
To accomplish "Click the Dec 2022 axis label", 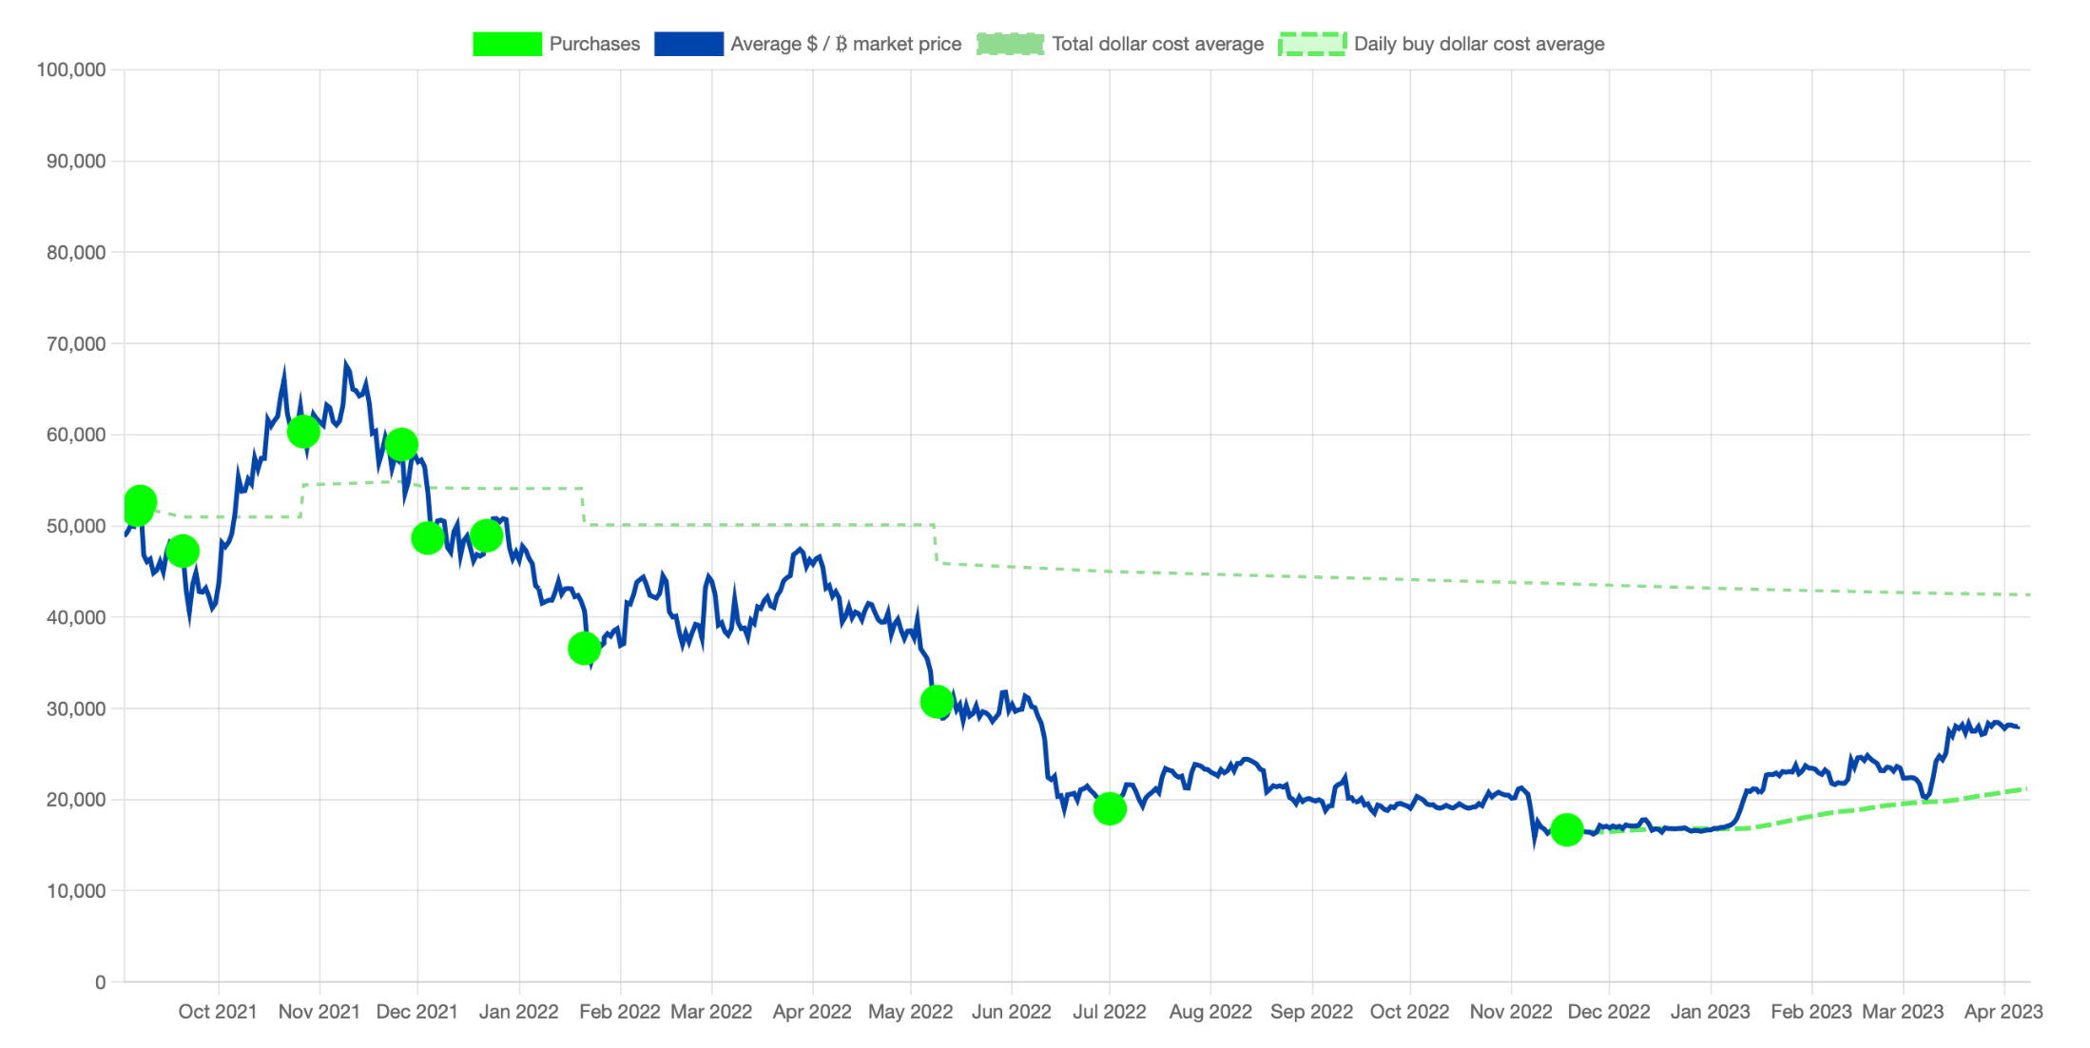I will pos(1609,1012).
